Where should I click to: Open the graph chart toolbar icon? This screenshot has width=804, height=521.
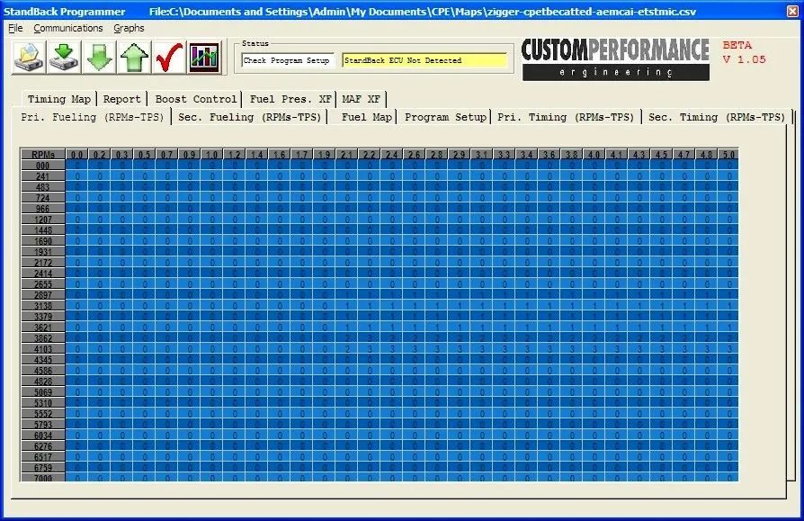pyautogui.click(x=203, y=58)
